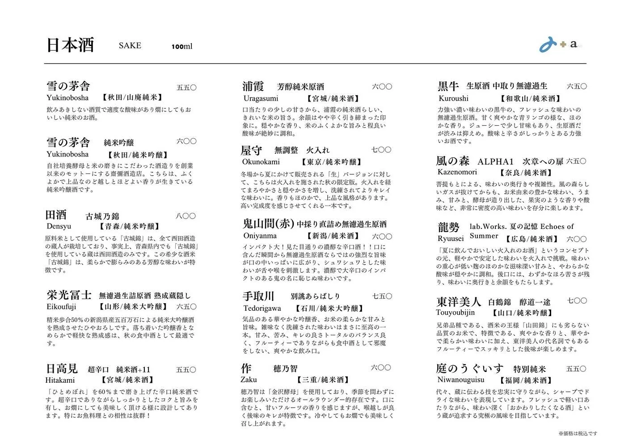Select the Touyoubijin 白鶴錦 entry price 七〇〇

click(577, 301)
